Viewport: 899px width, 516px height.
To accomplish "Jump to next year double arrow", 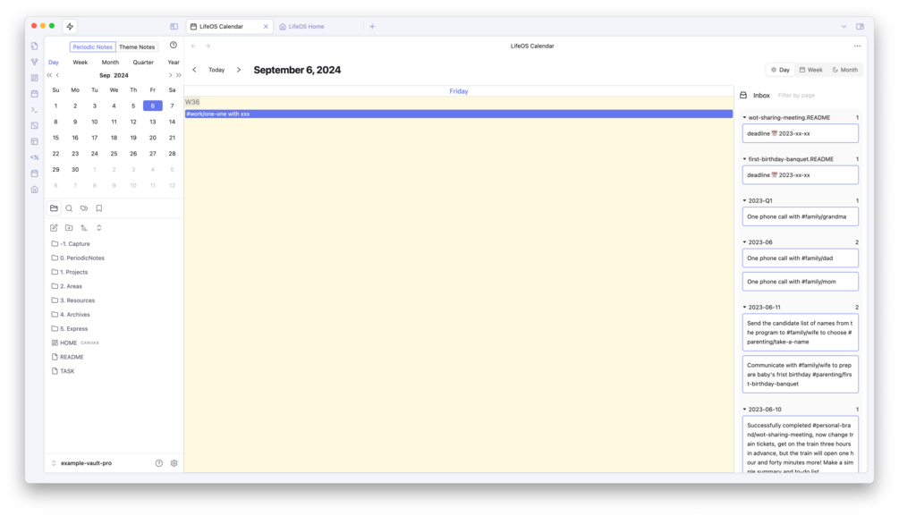I will [x=179, y=75].
